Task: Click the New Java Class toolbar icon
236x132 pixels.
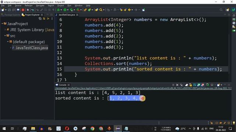Action: coord(90,10)
